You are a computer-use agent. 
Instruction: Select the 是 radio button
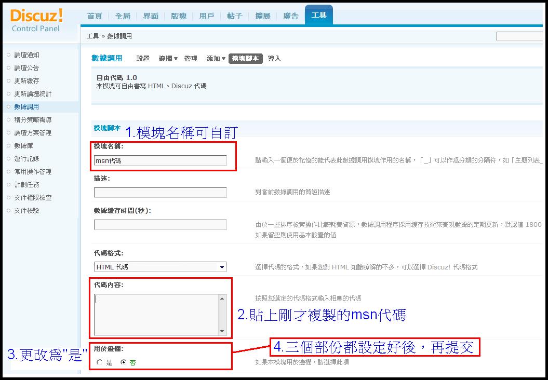100,362
